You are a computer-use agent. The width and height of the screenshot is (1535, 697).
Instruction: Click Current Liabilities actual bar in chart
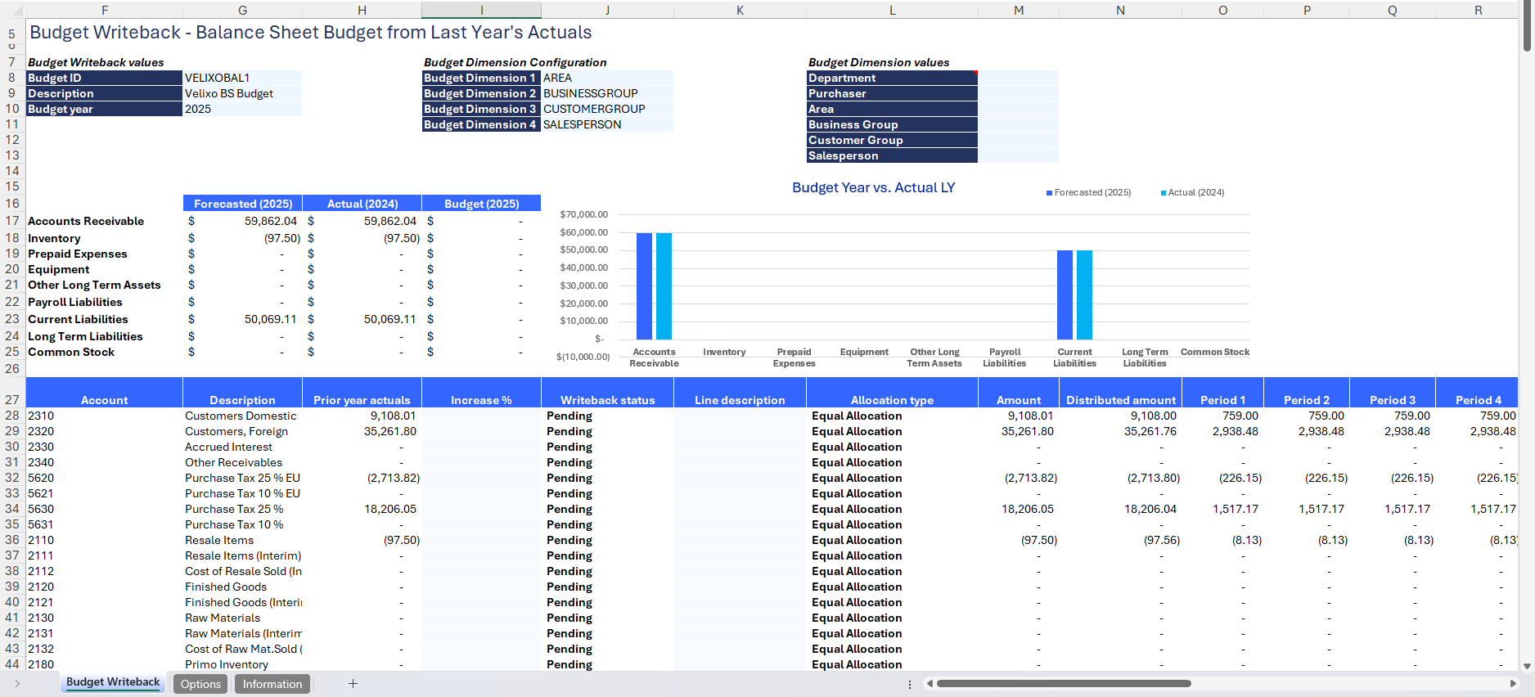coord(1084,295)
